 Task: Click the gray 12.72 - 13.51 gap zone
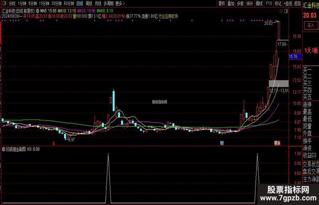(279, 84)
